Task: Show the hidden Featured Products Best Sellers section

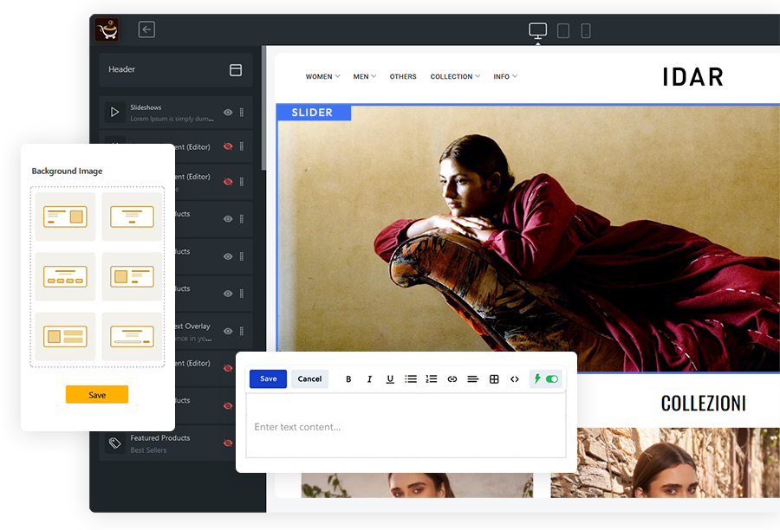Action: click(228, 443)
